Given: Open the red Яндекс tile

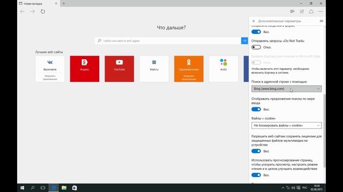Looking at the screenshot, I should (85, 69).
